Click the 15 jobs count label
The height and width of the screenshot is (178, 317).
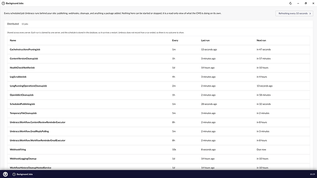[x=25, y=24]
